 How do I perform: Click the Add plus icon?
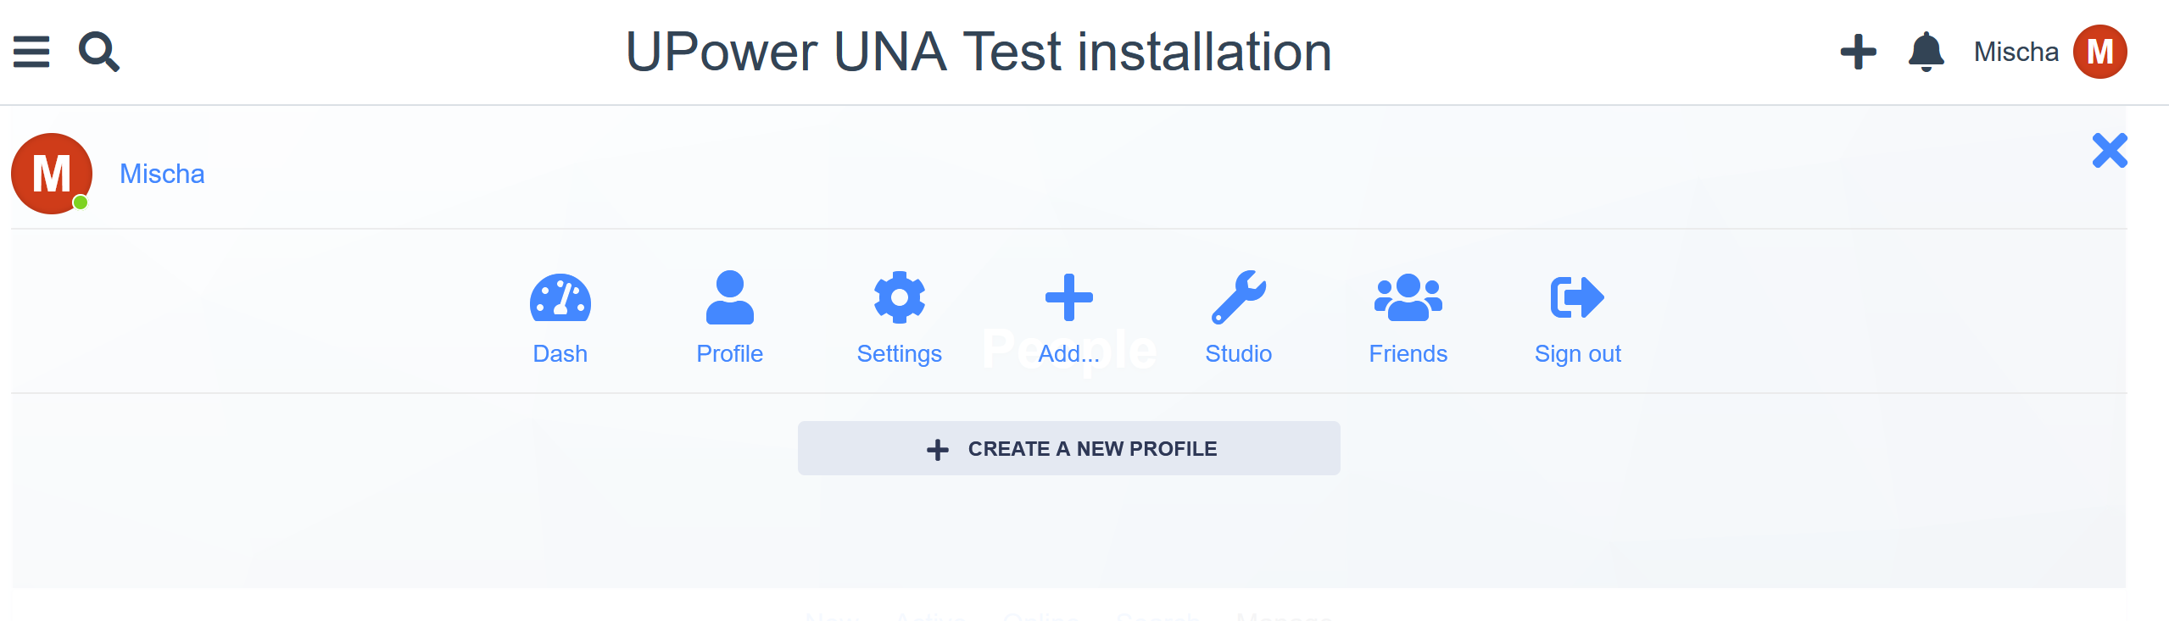tap(1068, 297)
